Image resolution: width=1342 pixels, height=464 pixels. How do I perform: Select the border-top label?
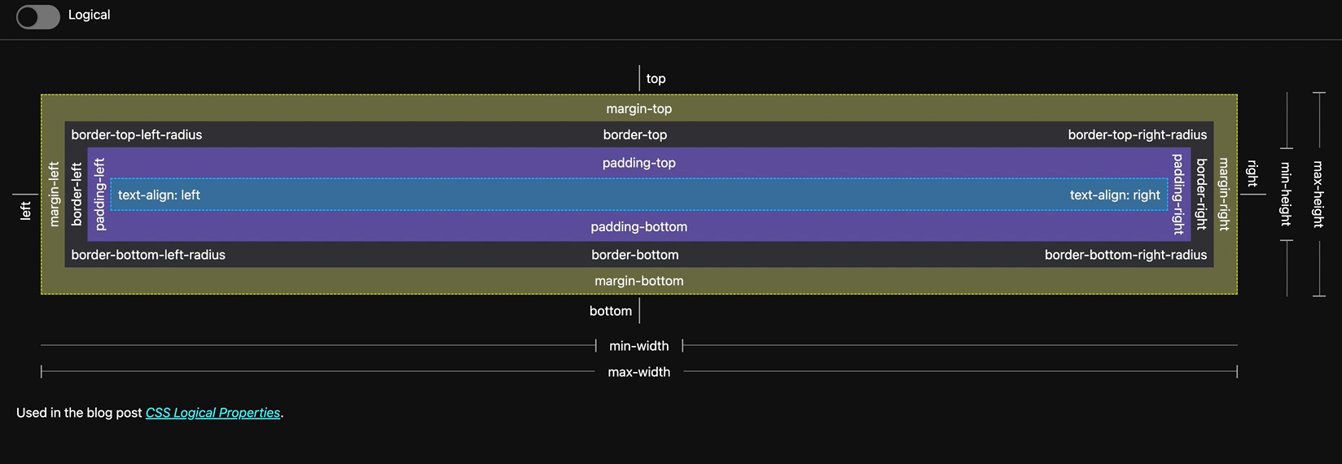coord(634,134)
